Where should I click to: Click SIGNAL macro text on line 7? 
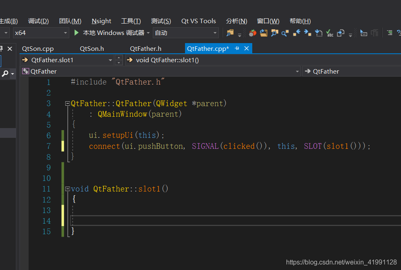(x=205, y=146)
